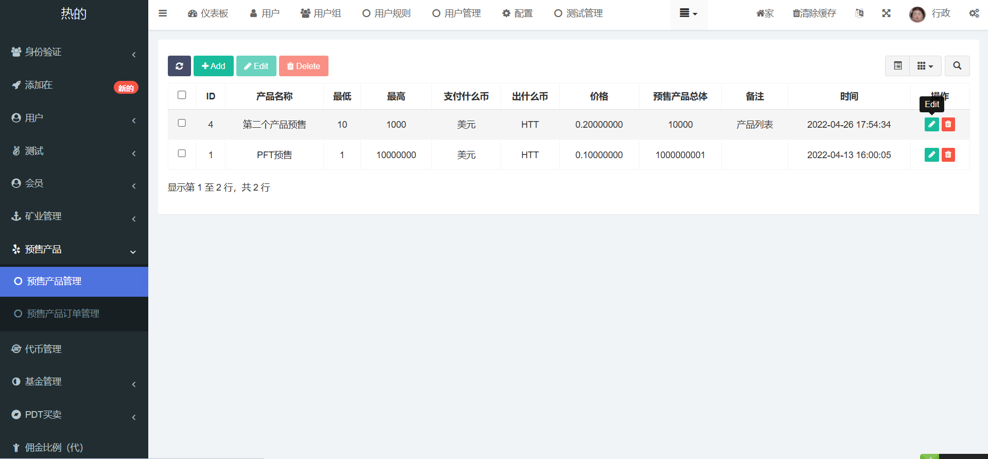This screenshot has height=459, width=988.
Task: Click red trash icon for PFT预售 row
Action: coord(948,155)
